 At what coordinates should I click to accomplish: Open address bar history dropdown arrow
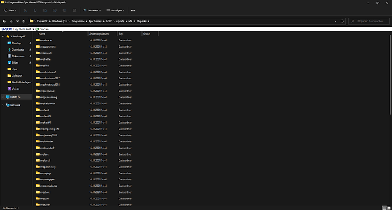[x=335, y=21]
